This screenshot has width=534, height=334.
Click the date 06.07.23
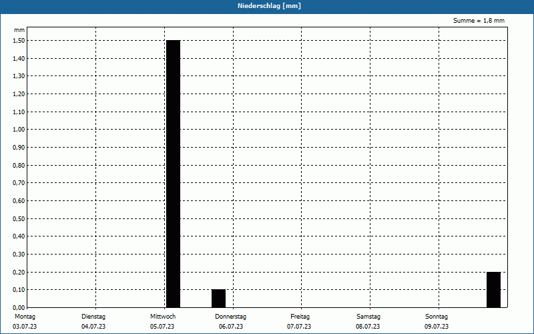pos(231,327)
